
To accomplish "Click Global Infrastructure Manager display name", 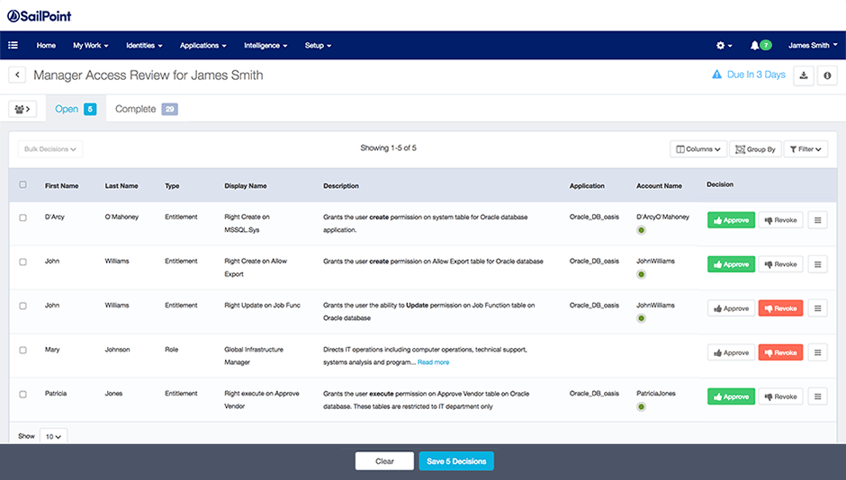I will [x=254, y=356].
